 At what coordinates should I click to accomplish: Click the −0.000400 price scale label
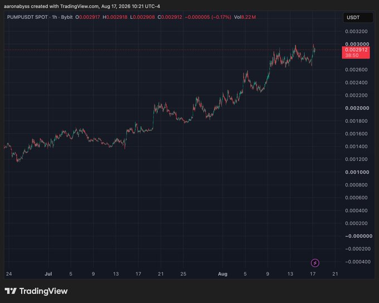click(358, 262)
